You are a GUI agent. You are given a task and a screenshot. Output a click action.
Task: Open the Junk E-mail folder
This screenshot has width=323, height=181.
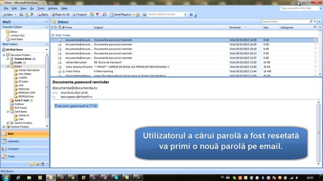(x=21, y=100)
